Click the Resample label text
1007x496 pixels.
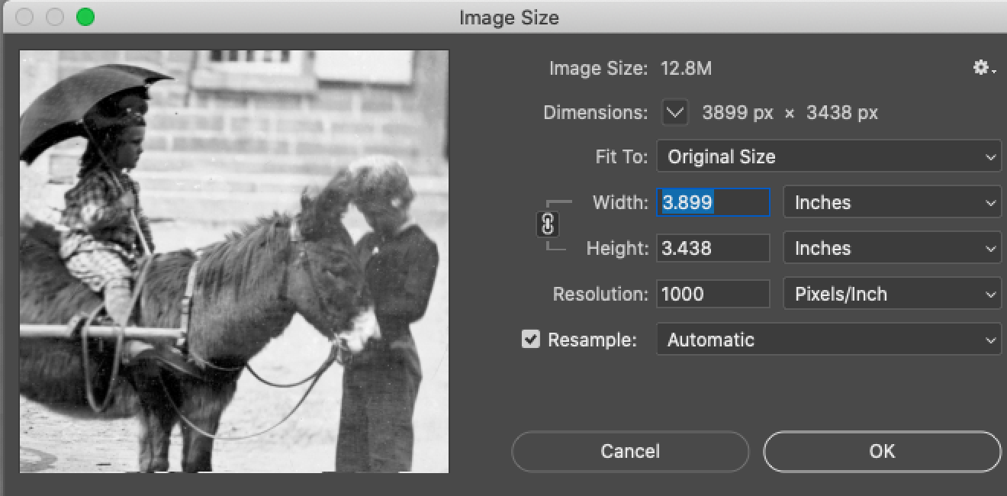pyautogui.click(x=592, y=340)
